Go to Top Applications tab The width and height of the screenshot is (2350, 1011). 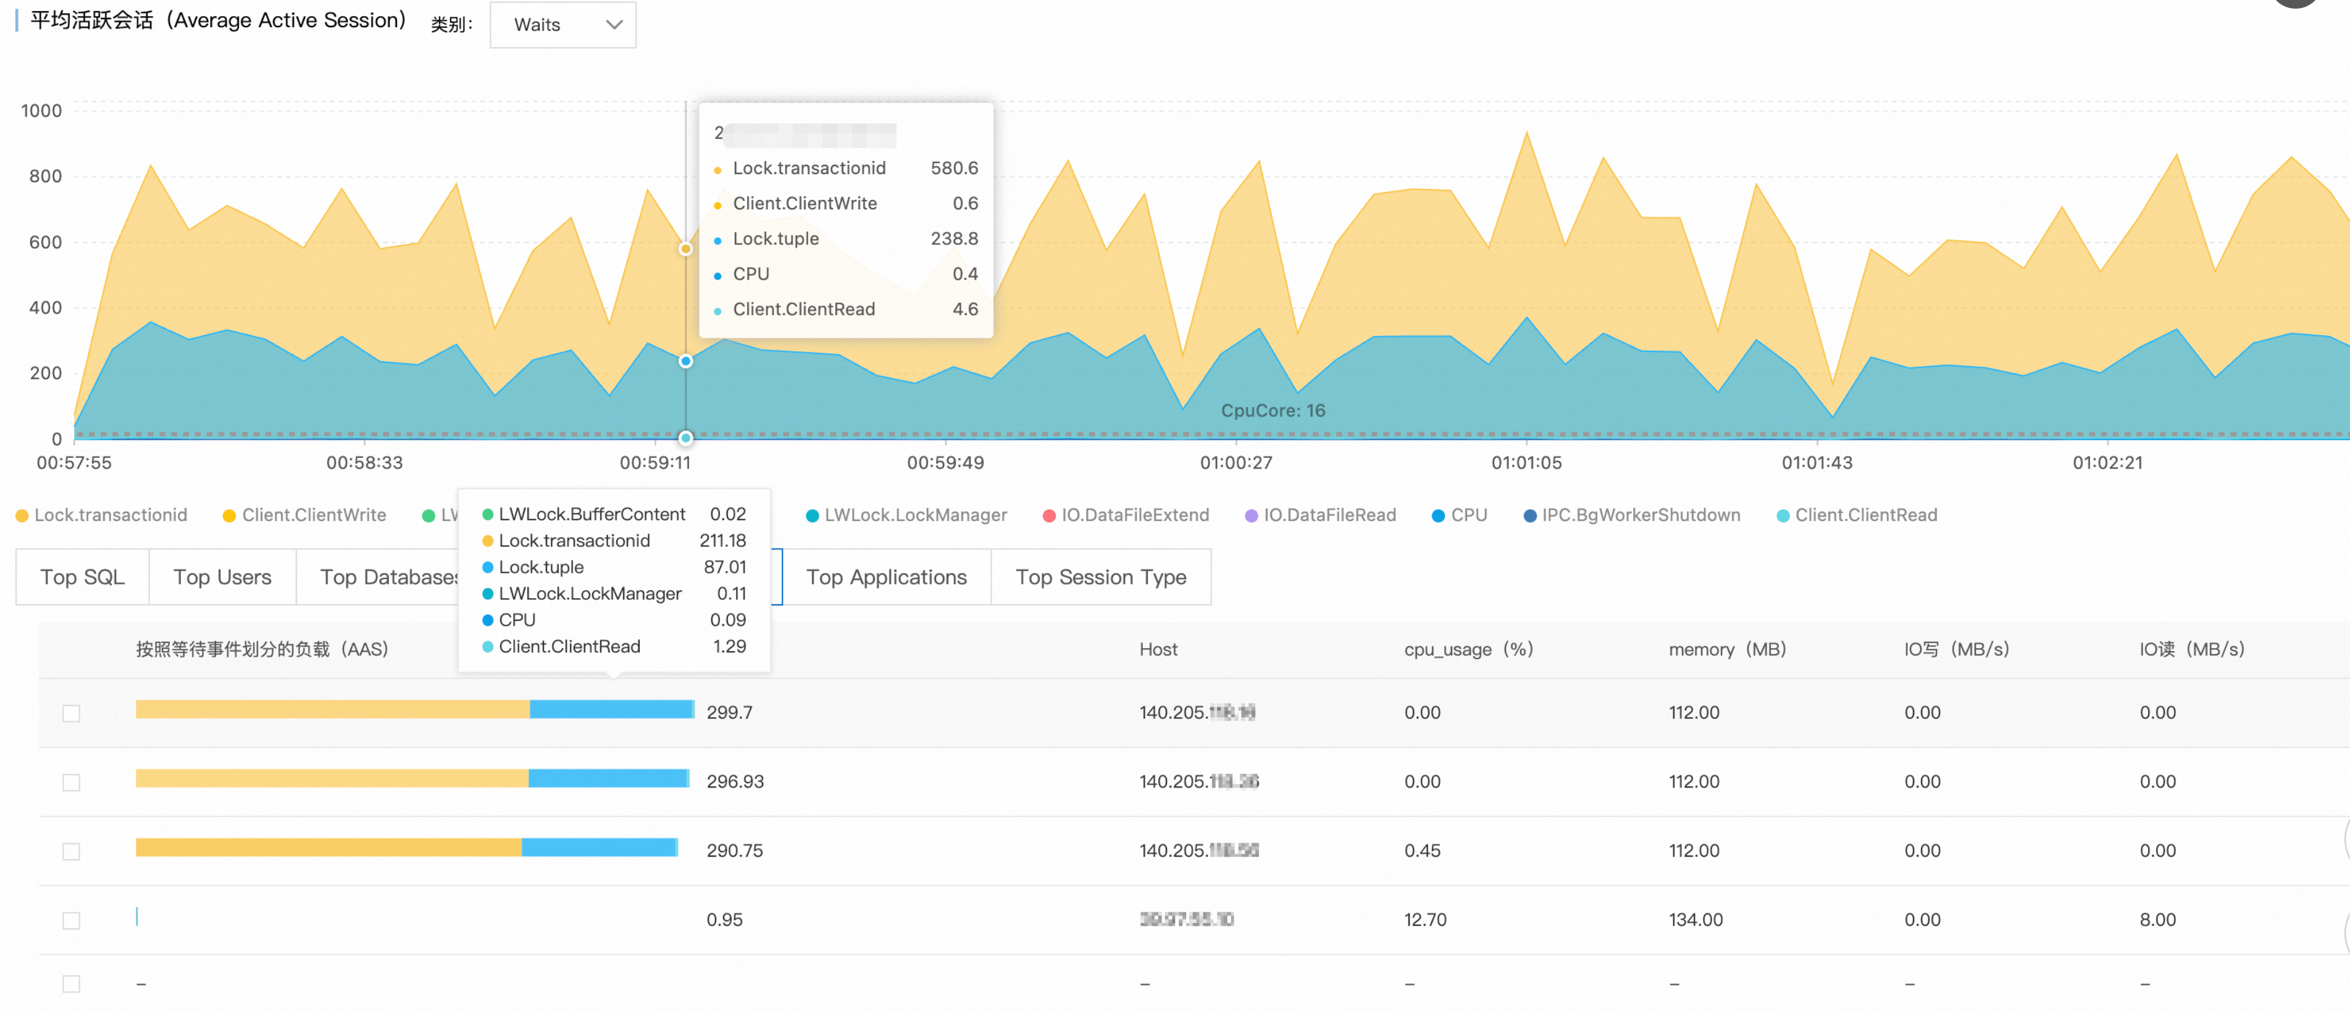[886, 577]
